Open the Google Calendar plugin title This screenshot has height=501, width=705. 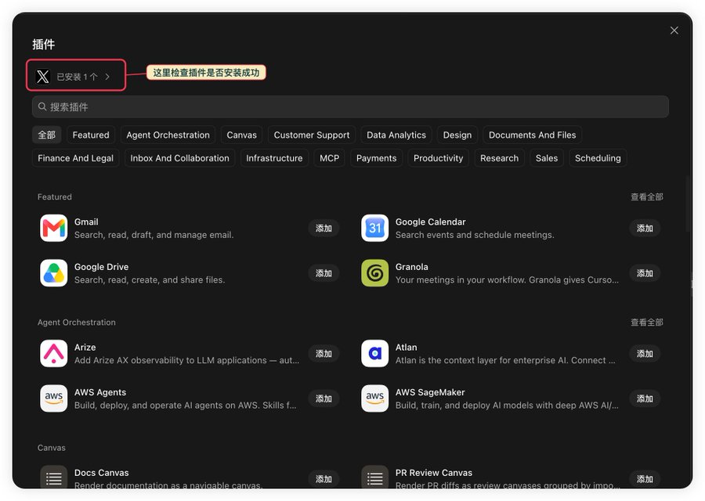[x=430, y=222]
